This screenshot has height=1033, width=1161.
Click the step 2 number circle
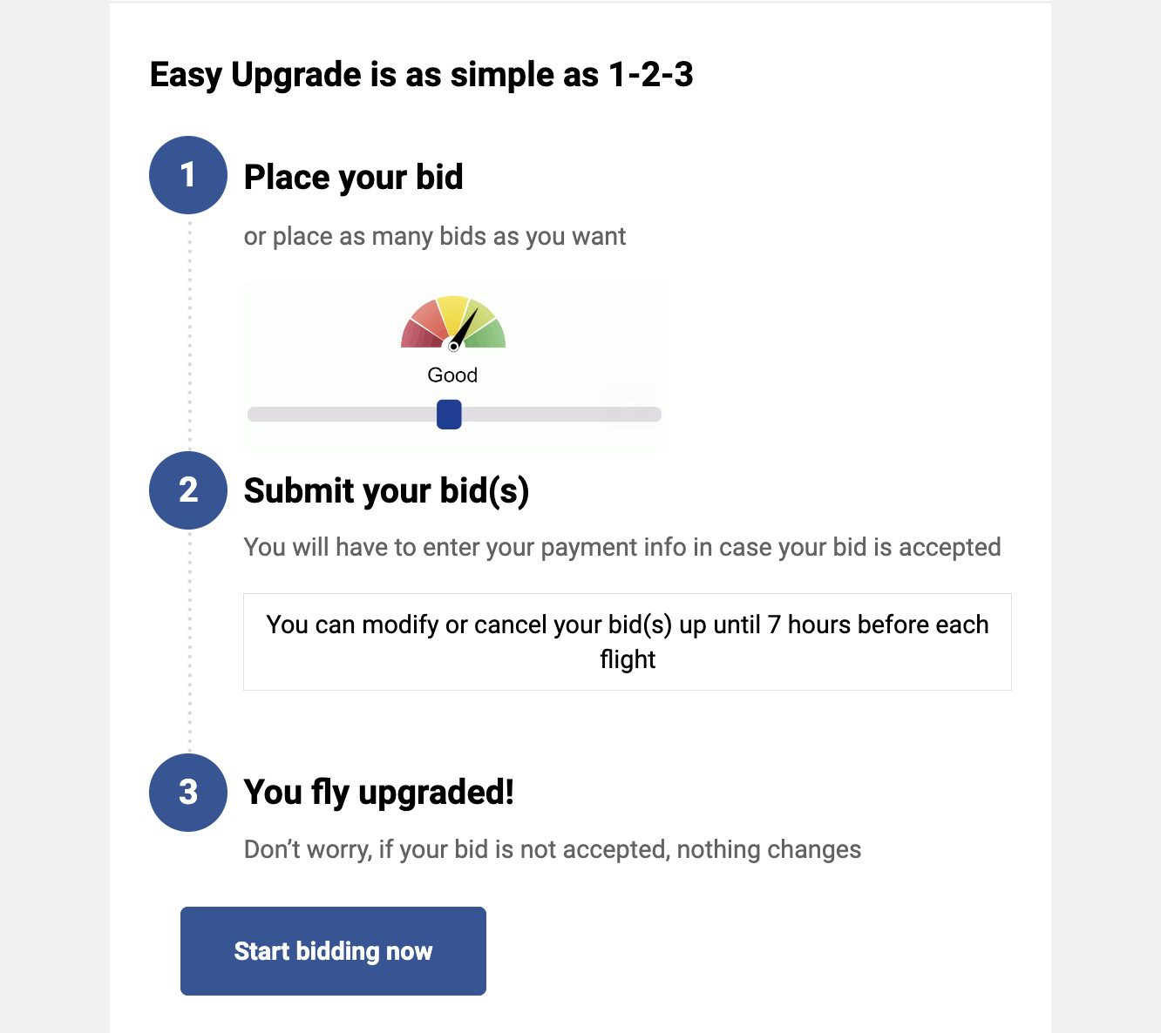click(188, 490)
